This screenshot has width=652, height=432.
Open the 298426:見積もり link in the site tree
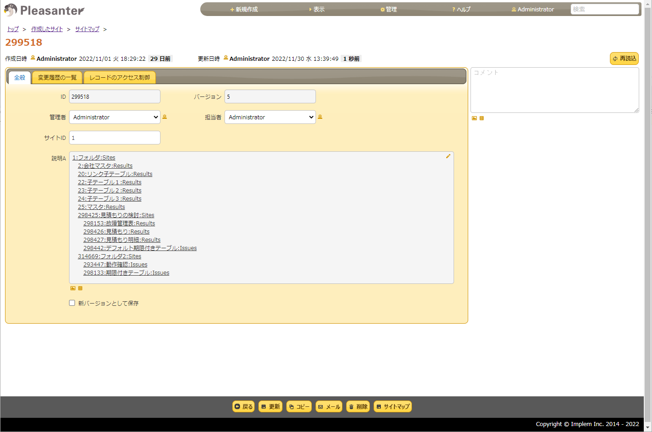click(116, 231)
